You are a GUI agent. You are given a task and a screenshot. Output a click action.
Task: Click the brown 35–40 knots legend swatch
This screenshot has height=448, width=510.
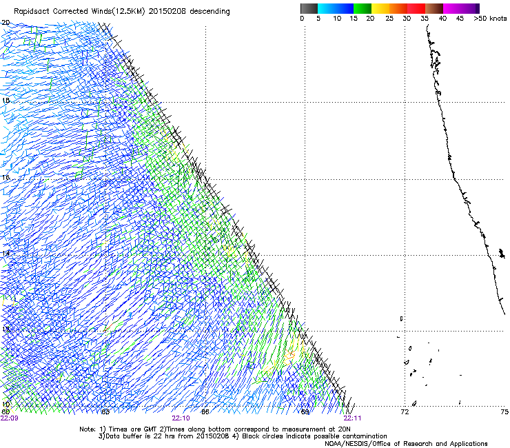[434, 8]
